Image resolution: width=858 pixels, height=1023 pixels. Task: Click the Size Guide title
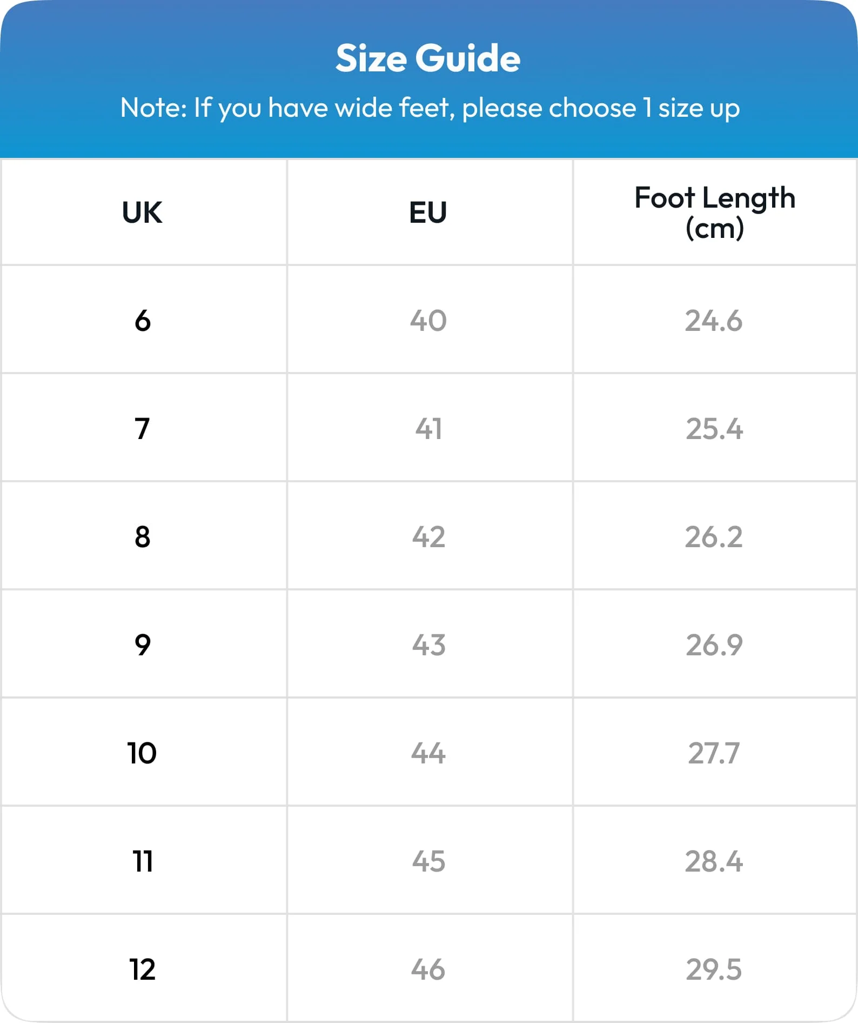pos(428,58)
